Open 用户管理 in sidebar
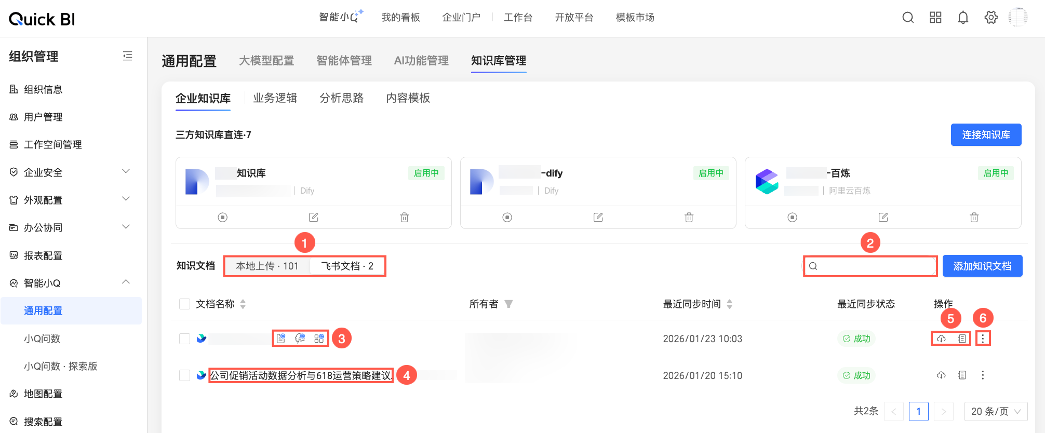Image resolution: width=1045 pixels, height=433 pixels. (x=43, y=117)
